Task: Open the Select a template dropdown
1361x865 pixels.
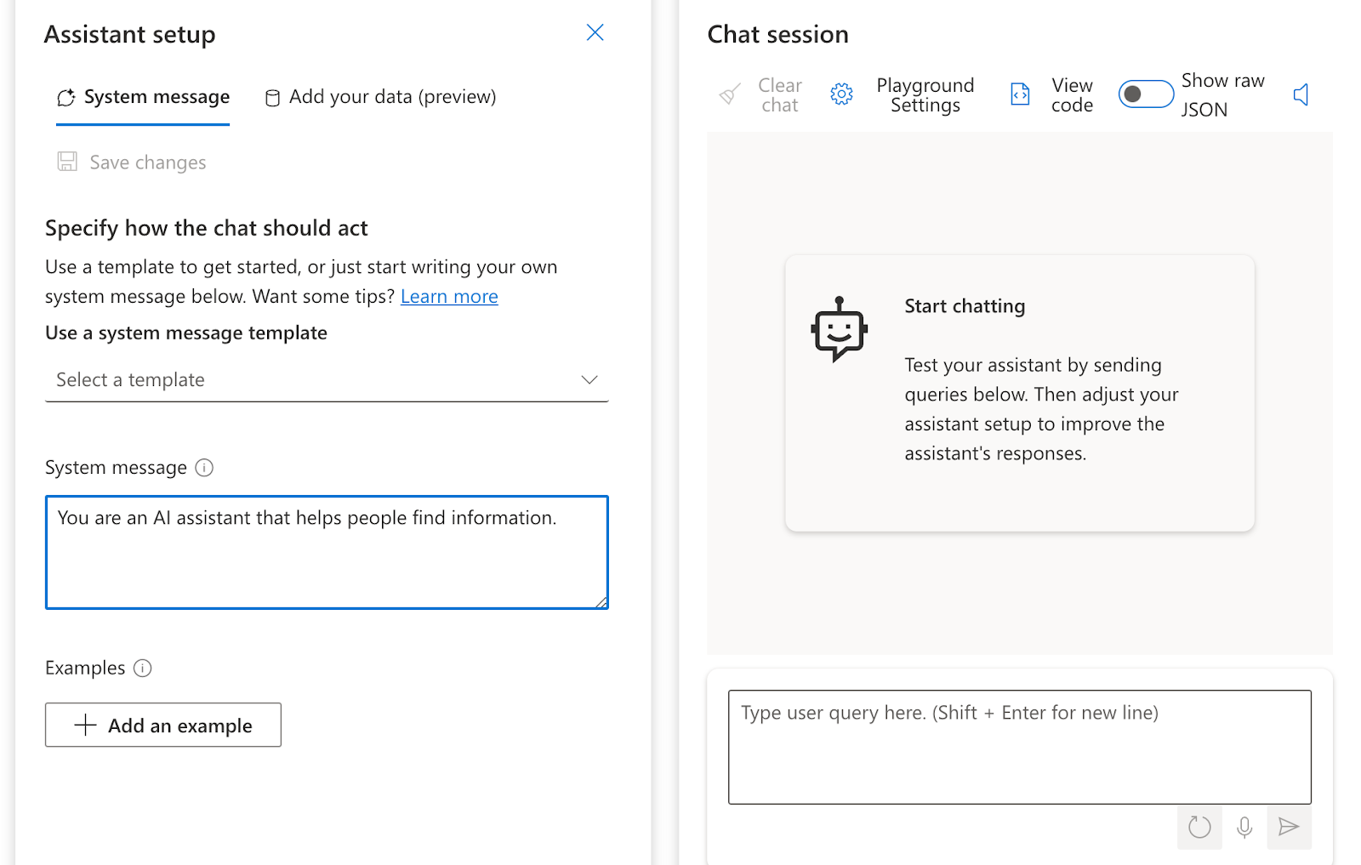Action: tap(327, 379)
